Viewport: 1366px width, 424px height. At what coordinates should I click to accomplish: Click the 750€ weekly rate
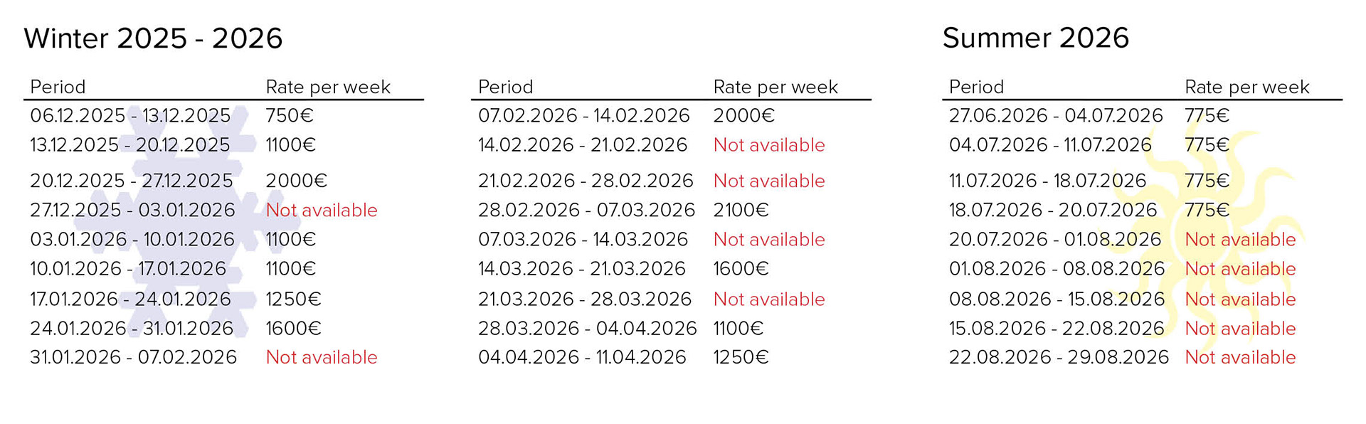[x=290, y=116]
